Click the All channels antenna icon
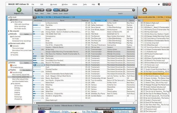 point(11,36)
